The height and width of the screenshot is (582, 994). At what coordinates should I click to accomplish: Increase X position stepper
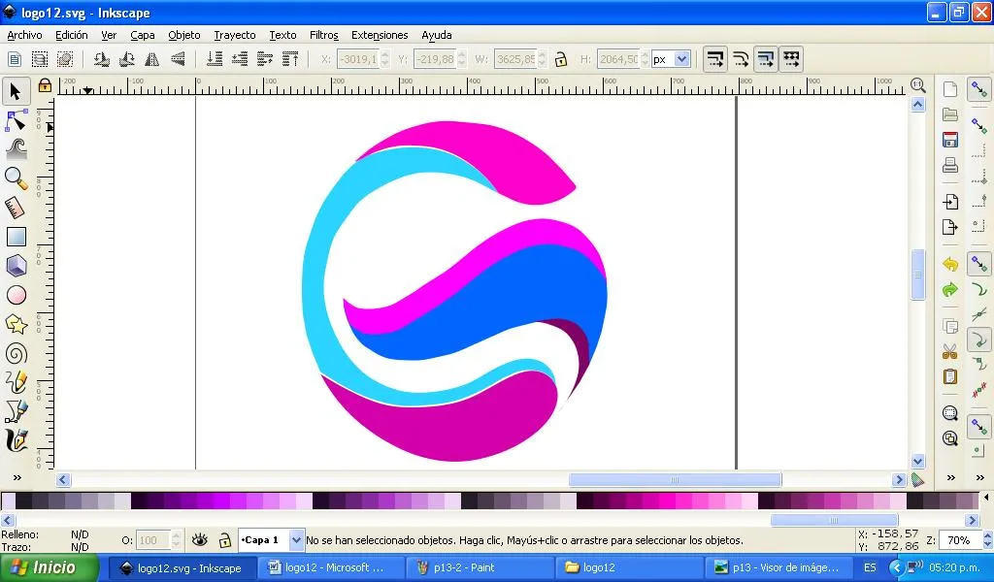click(384, 55)
